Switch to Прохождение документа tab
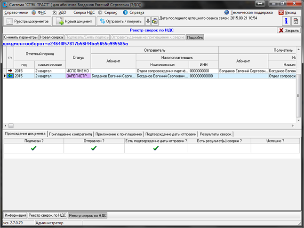 [25, 134]
